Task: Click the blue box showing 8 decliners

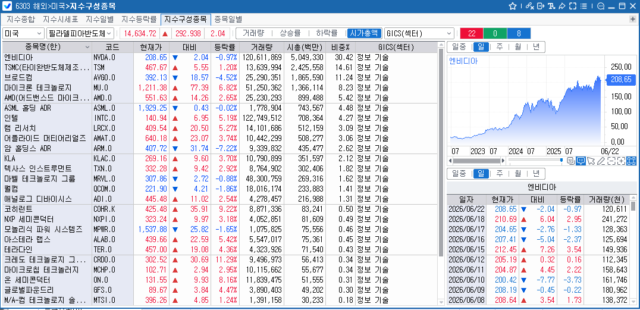Action: [x=519, y=33]
